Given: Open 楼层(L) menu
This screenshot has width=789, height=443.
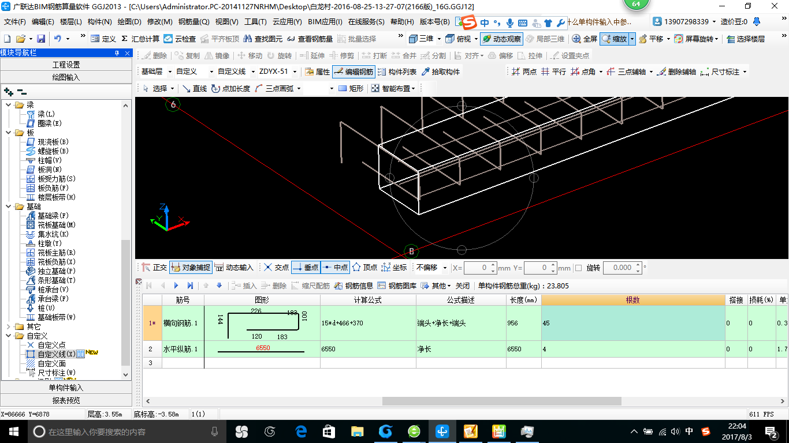Looking at the screenshot, I should pyautogui.click(x=70, y=22).
